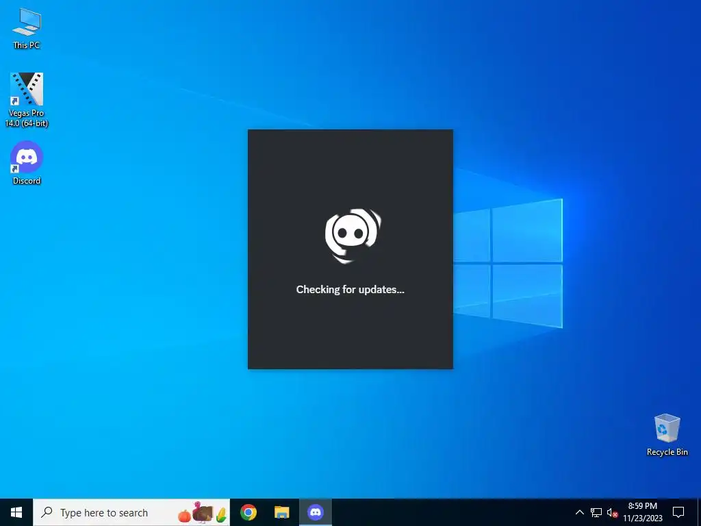Select the Recycle Bin desktop icon
The width and height of the screenshot is (701, 526).
(667, 435)
